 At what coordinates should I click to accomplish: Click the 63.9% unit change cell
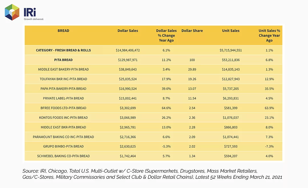coord(269,108)
